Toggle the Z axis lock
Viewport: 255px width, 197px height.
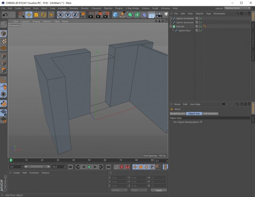[x=75, y=15]
